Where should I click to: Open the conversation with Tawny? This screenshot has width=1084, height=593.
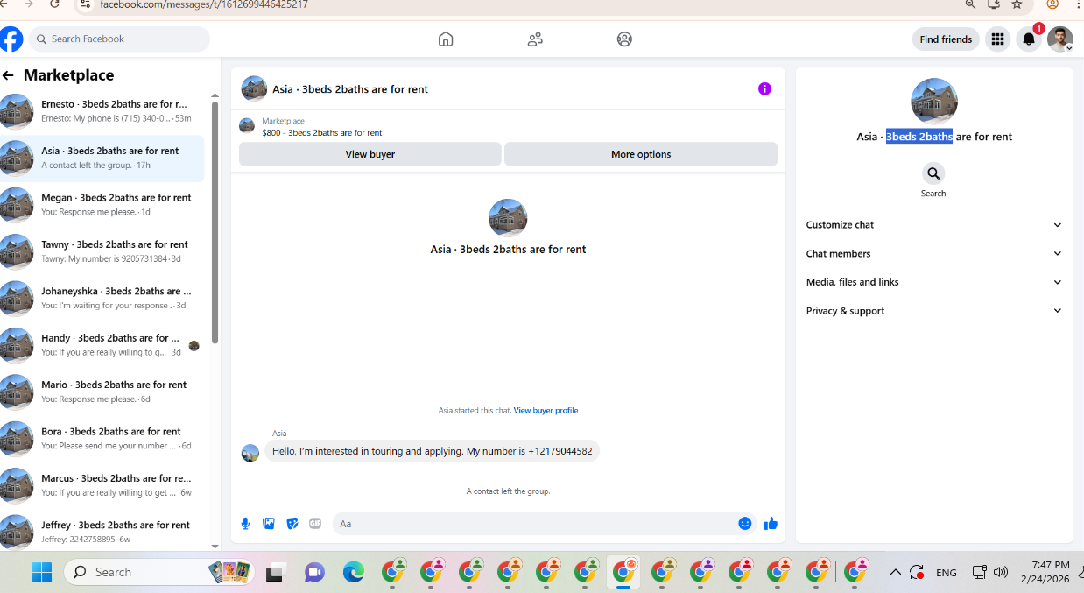click(x=103, y=251)
